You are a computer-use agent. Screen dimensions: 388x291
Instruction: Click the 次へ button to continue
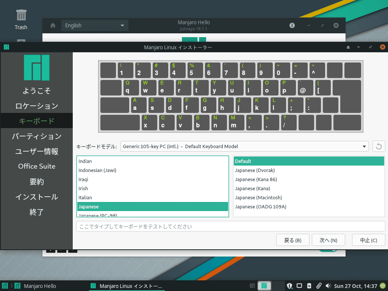(328, 239)
